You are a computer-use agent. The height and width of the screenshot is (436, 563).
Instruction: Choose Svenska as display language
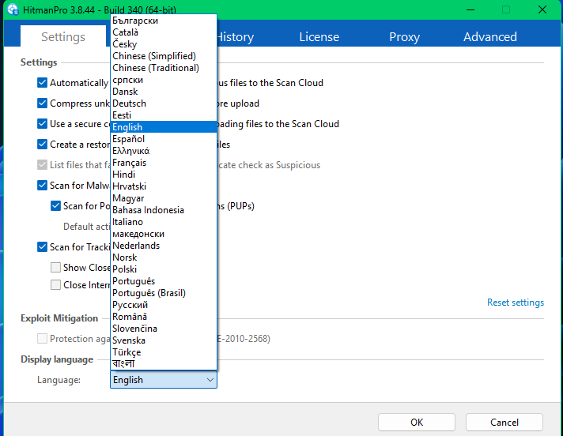coord(164,340)
